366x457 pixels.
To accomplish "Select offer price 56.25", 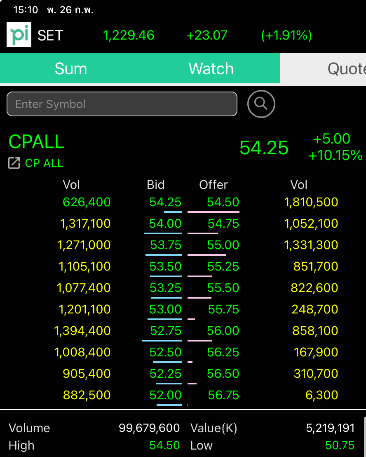I will coord(223,352).
